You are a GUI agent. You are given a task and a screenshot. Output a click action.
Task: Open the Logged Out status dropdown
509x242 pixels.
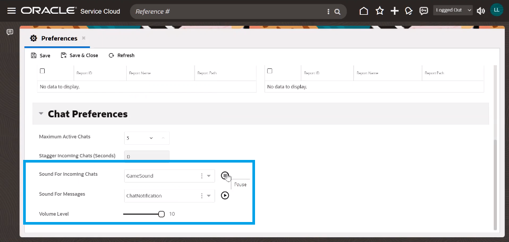pyautogui.click(x=453, y=10)
